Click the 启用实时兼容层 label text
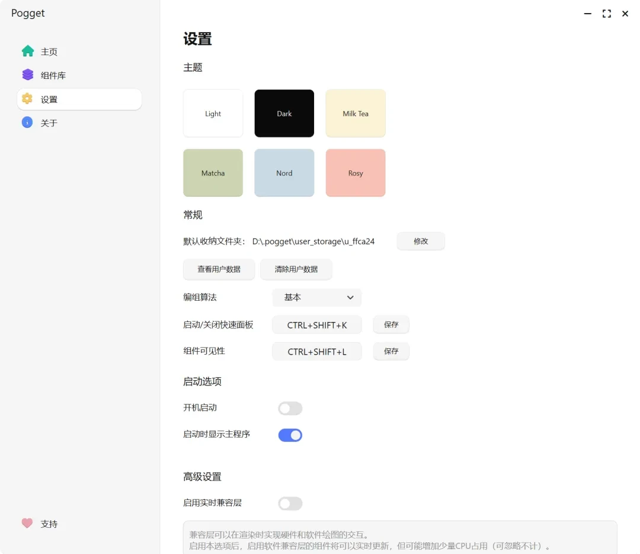This screenshot has width=640, height=554. (212, 503)
